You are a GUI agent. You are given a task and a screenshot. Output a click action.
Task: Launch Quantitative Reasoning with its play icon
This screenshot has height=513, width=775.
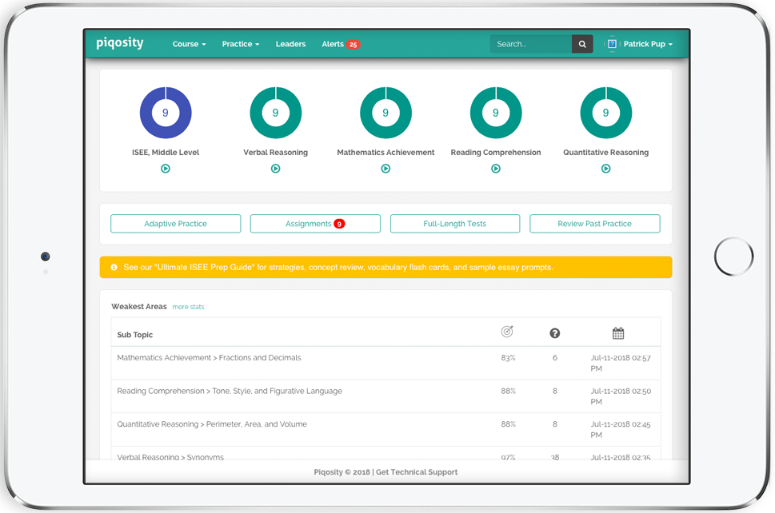[x=605, y=169]
